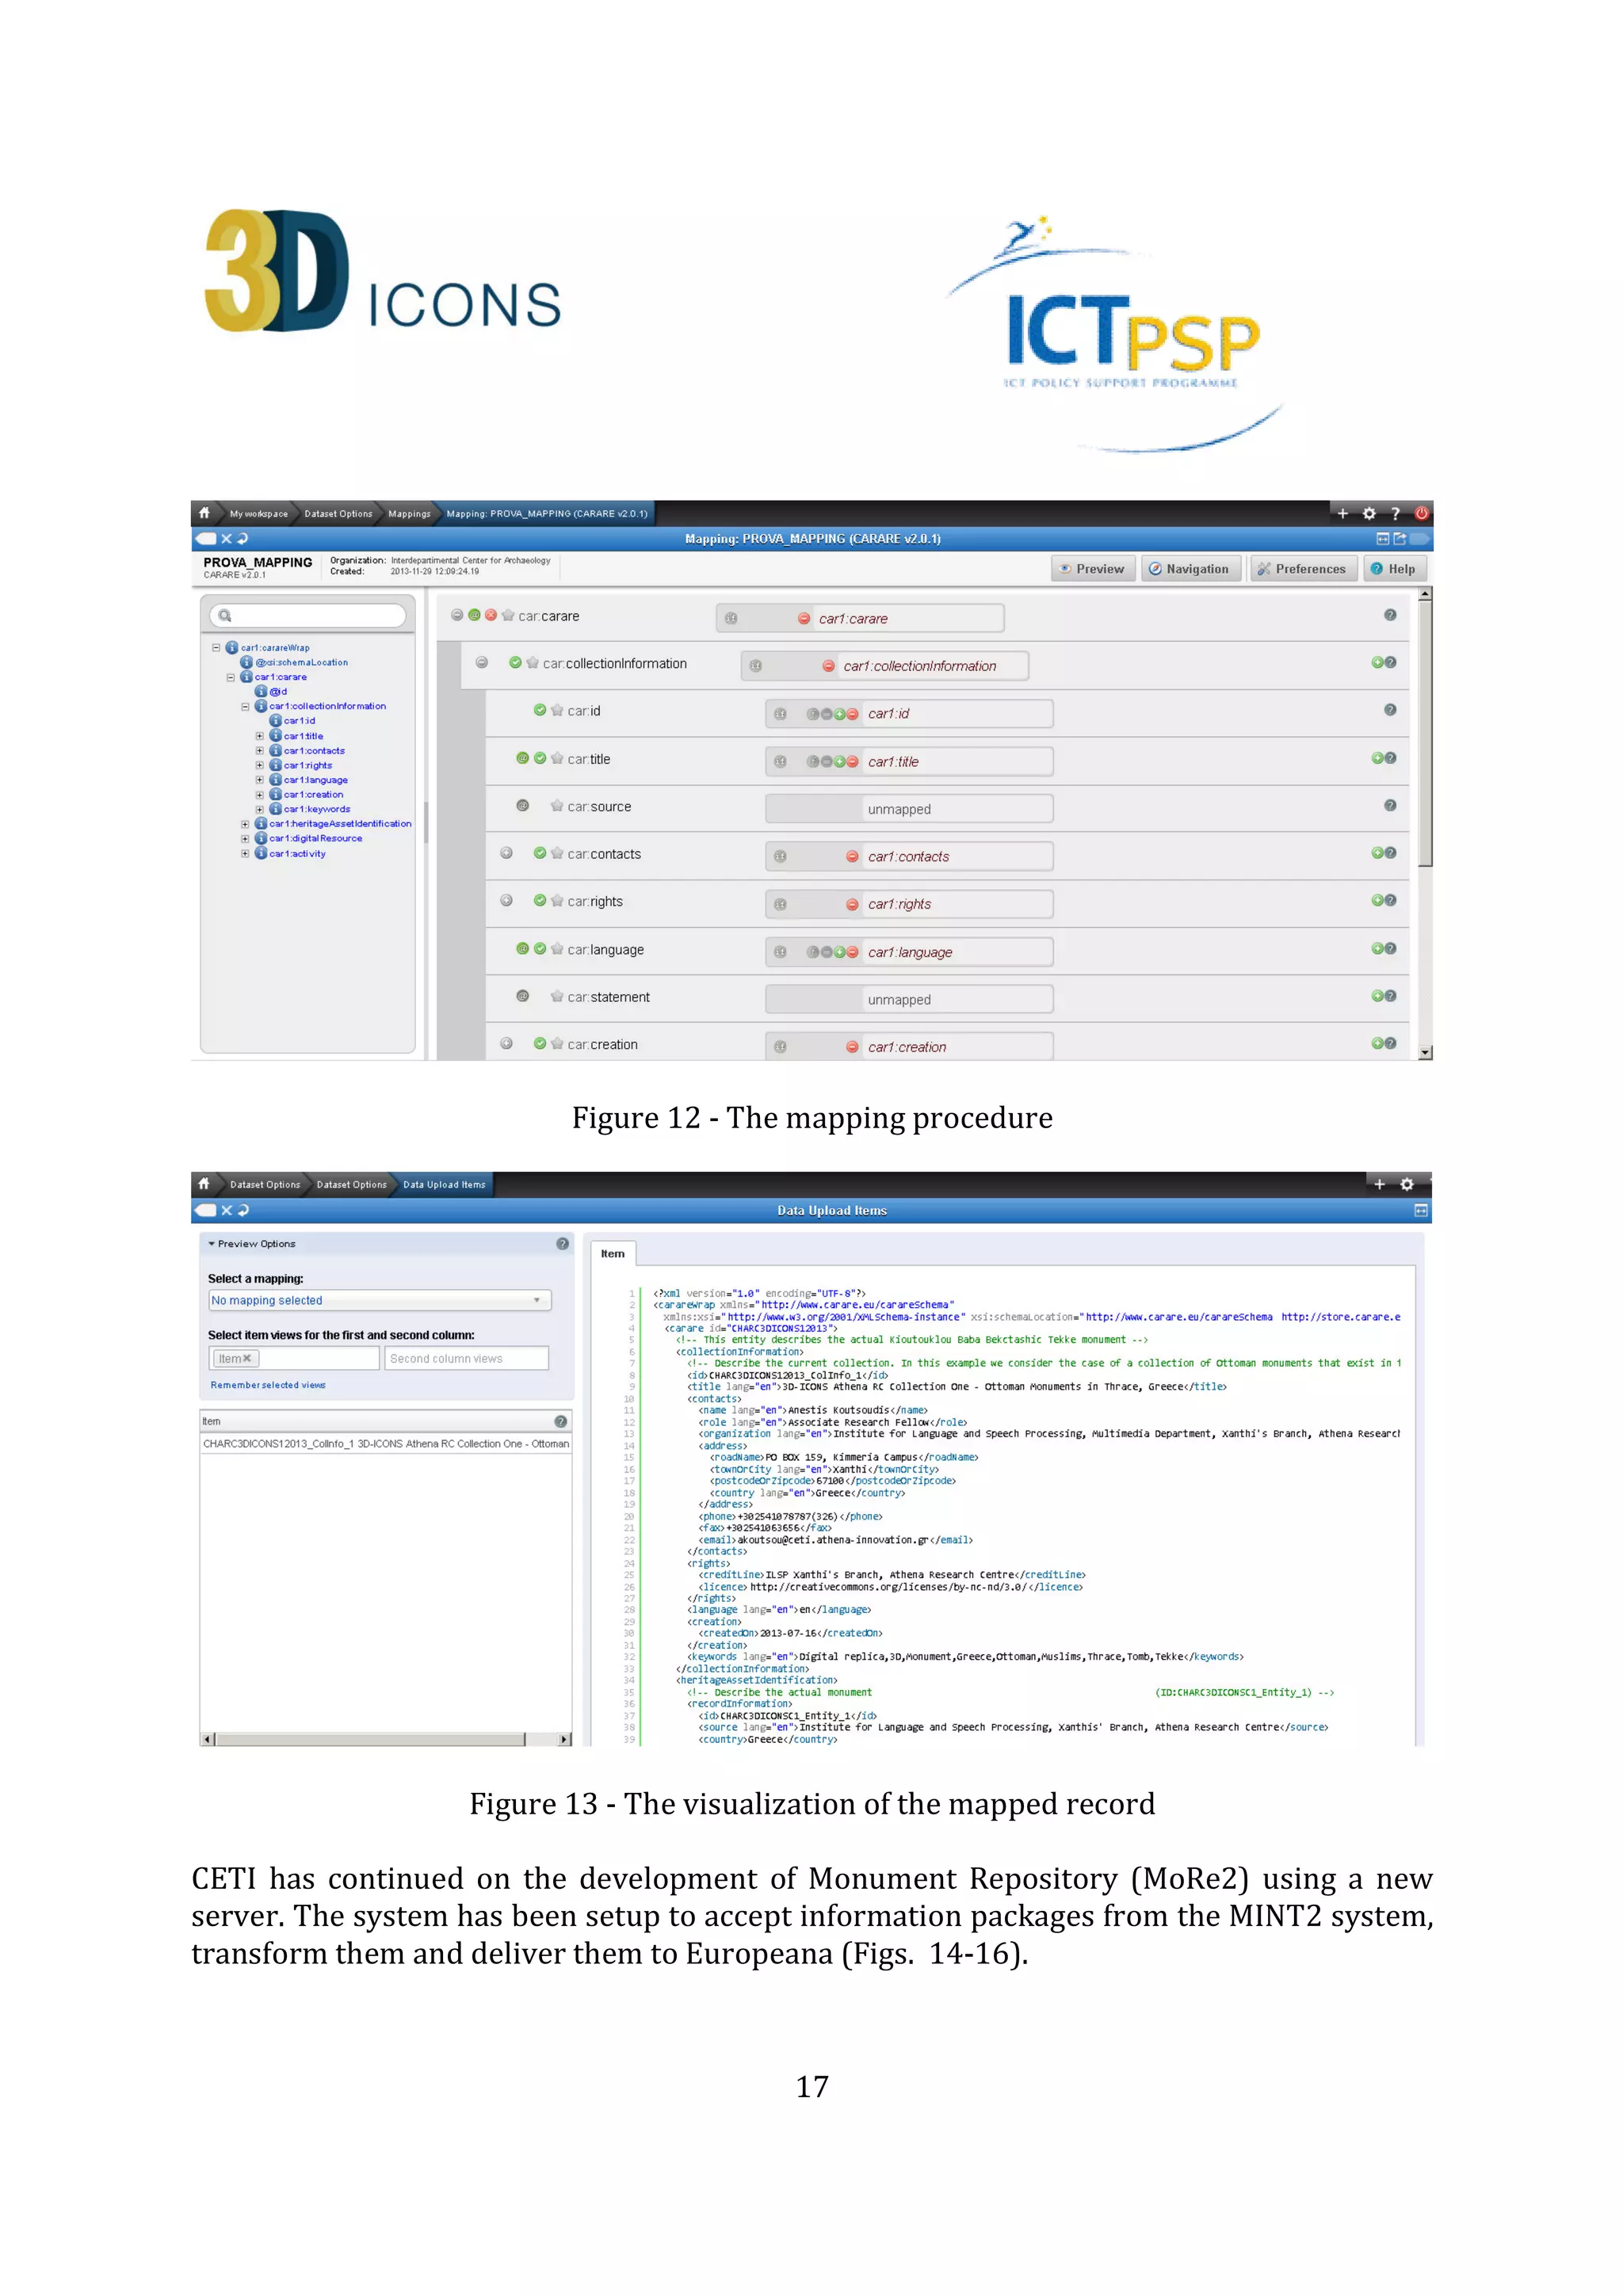Remove the car1:carare mapping with red icon
The height and width of the screenshot is (2296, 1623).
coord(804,618)
